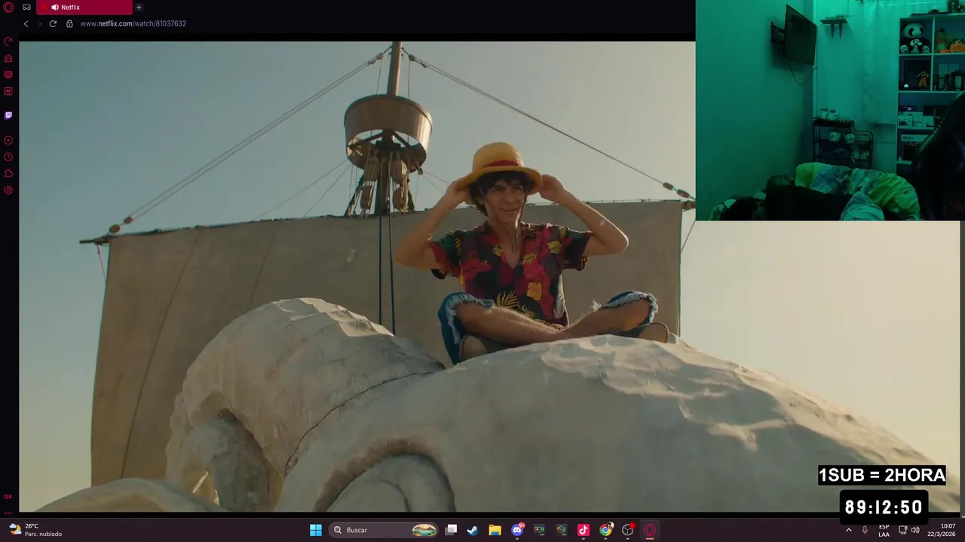
Task: Open the weather widget showing 26°C
Action: (36, 530)
